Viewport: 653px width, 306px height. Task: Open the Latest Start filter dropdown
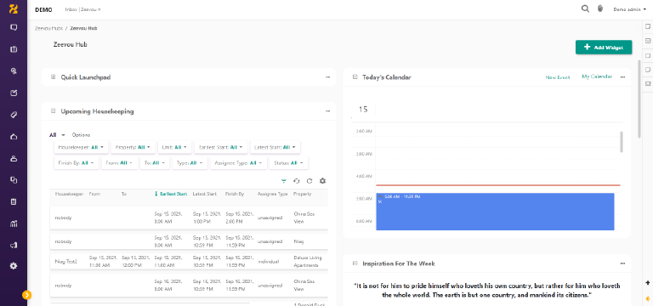pos(275,147)
